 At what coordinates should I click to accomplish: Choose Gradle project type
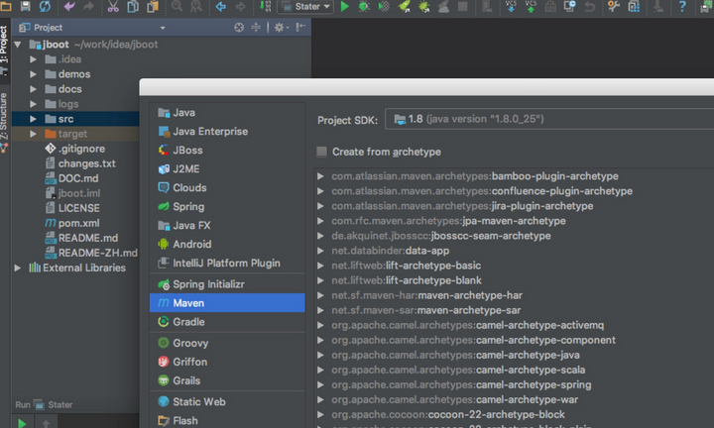click(227, 322)
